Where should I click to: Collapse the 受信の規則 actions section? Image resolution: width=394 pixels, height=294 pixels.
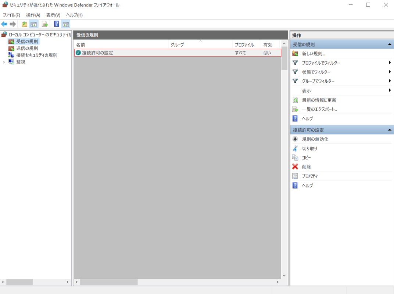pos(389,44)
